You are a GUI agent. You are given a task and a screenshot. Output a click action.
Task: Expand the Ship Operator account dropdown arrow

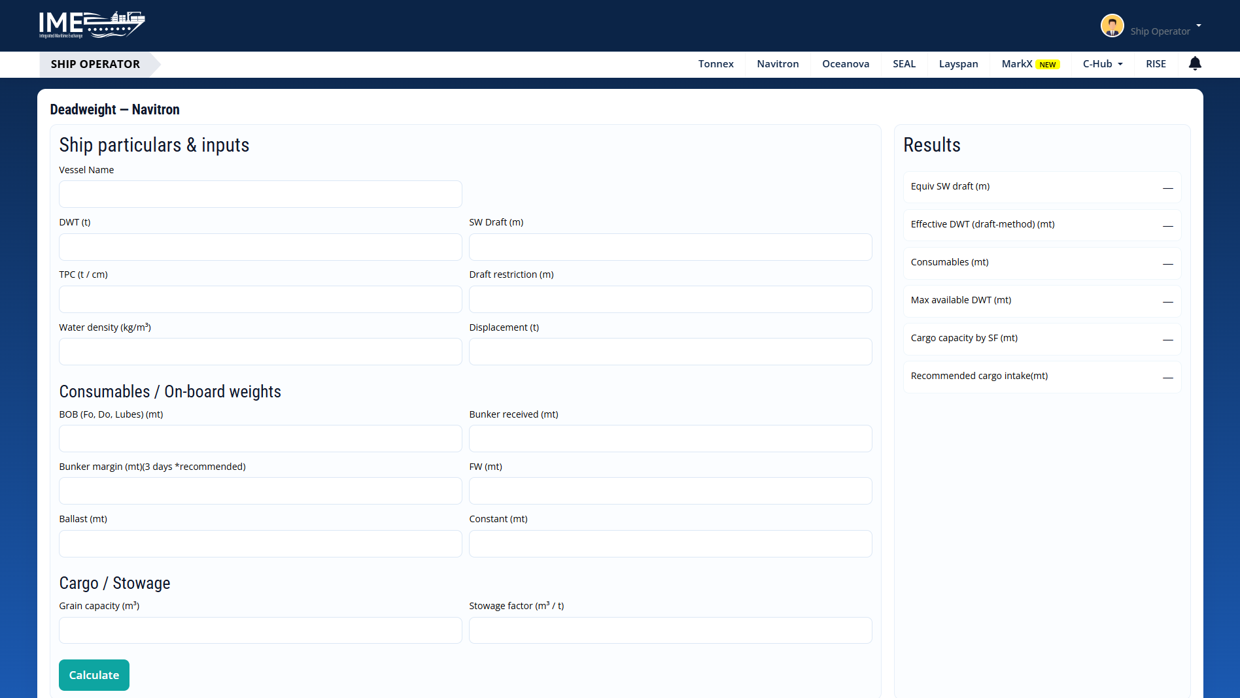coord(1199,25)
